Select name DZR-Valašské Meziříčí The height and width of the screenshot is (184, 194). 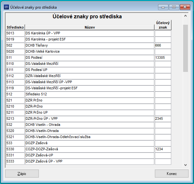click(90, 76)
